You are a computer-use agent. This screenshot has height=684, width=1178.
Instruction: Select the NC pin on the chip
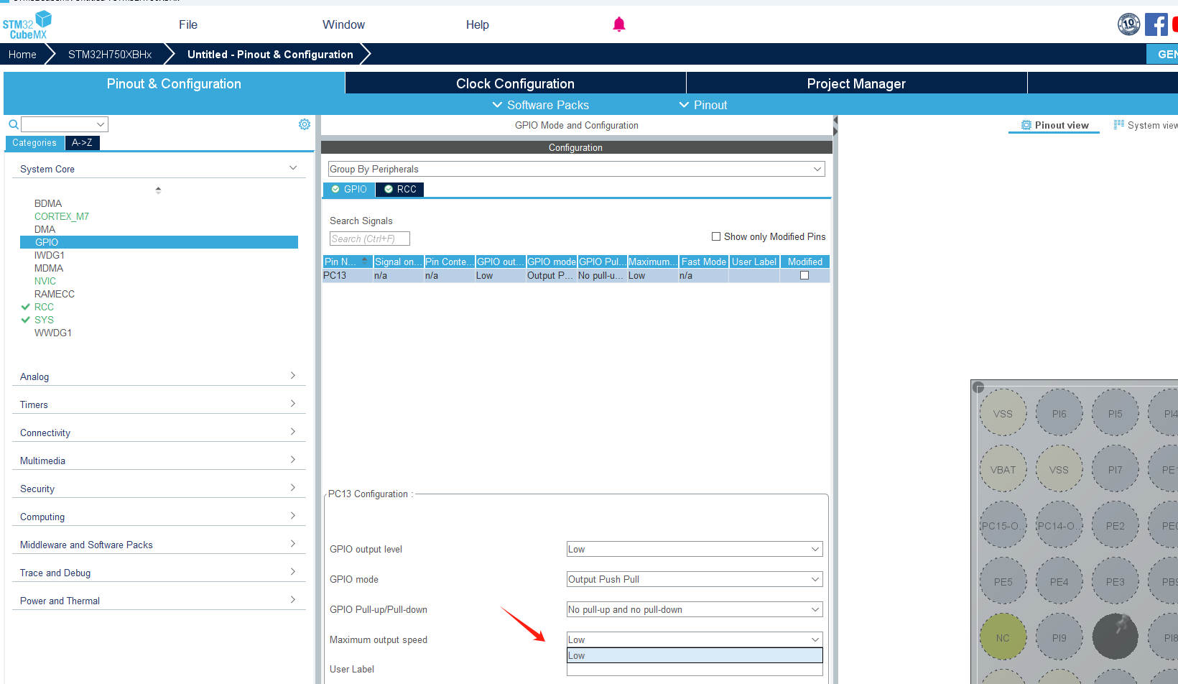[1003, 638]
